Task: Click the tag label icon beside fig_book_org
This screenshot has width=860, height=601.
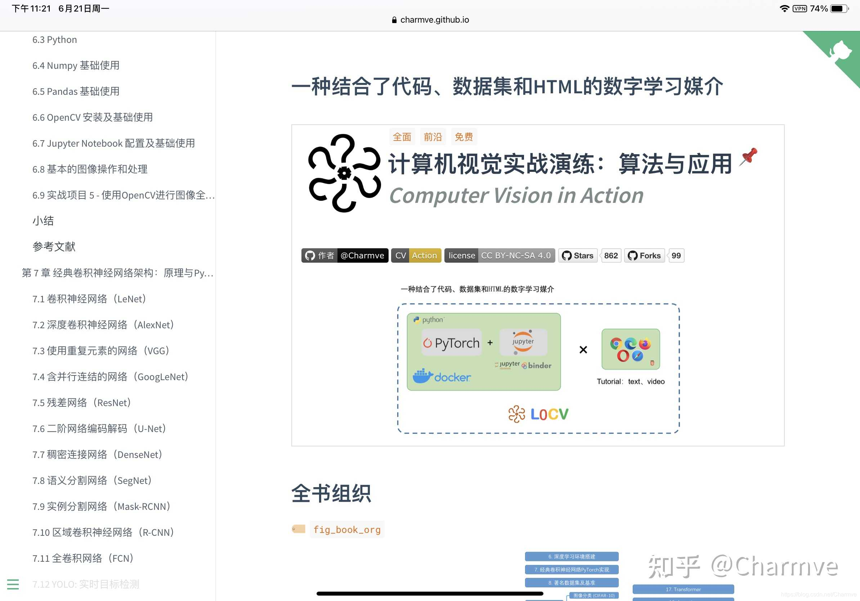Action: (x=299, y=529)
